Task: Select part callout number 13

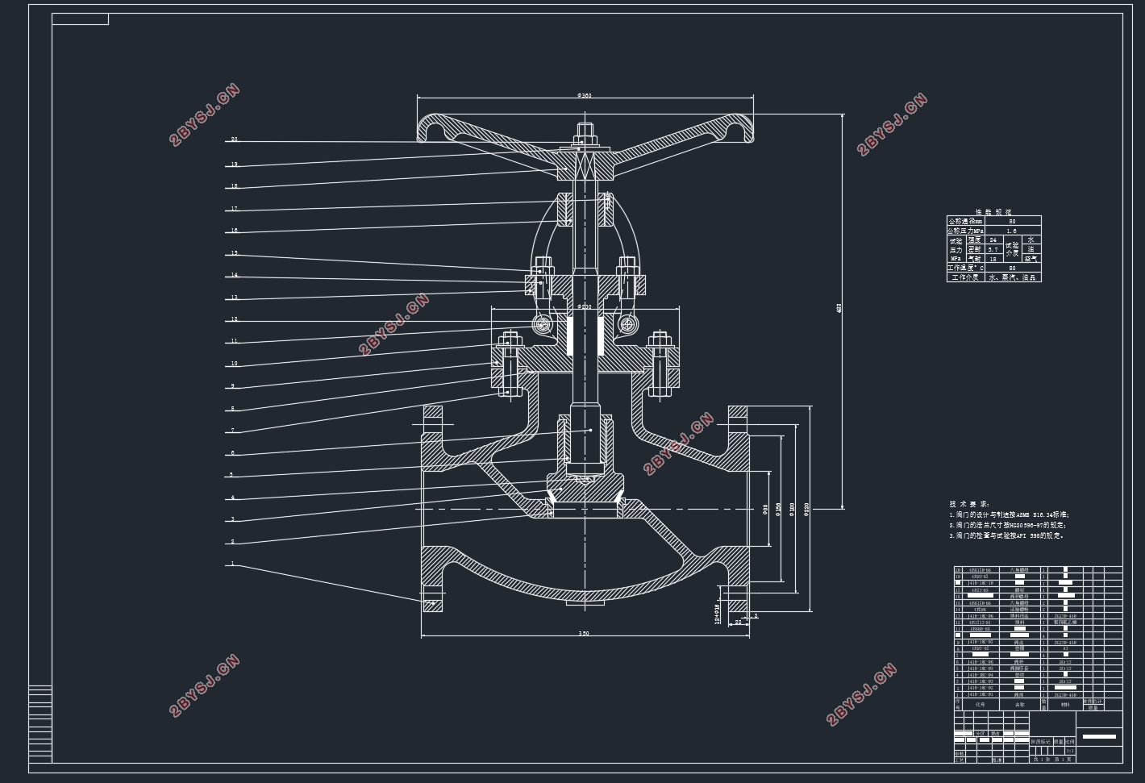Action: pyautogui.click(x=234, y=298)
